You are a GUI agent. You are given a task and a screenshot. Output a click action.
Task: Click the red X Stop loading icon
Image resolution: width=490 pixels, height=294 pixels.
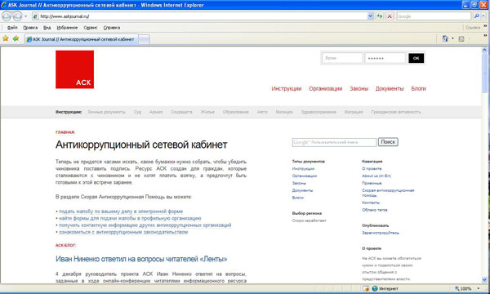390,16
